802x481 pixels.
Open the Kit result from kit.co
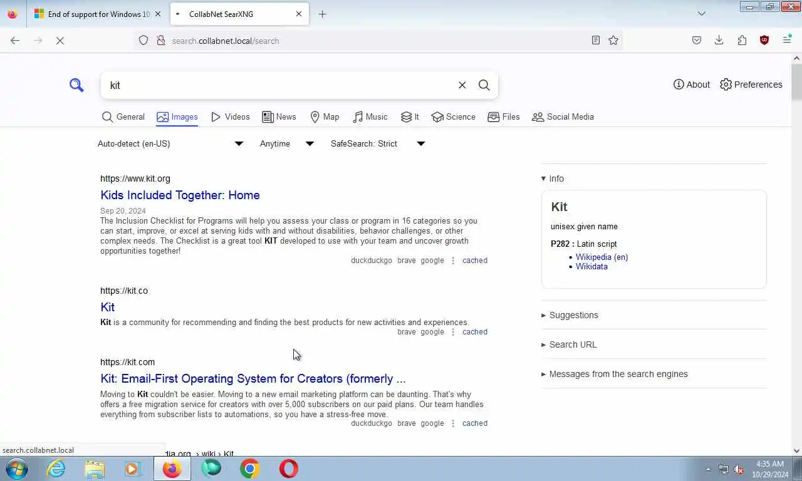107,308
